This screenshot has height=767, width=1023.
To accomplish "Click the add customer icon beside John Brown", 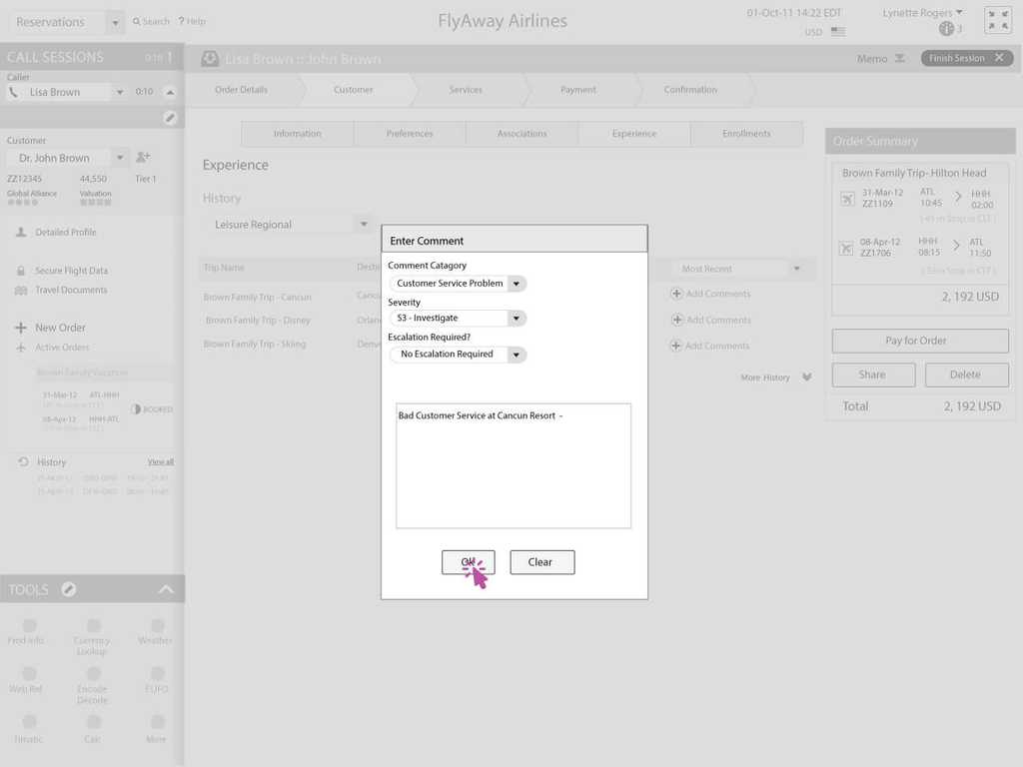I will click(143, 158).
